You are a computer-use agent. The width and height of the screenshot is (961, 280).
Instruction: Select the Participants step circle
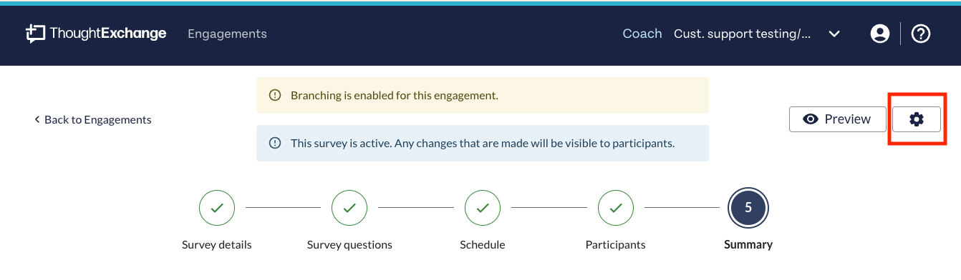pos(616,208)
